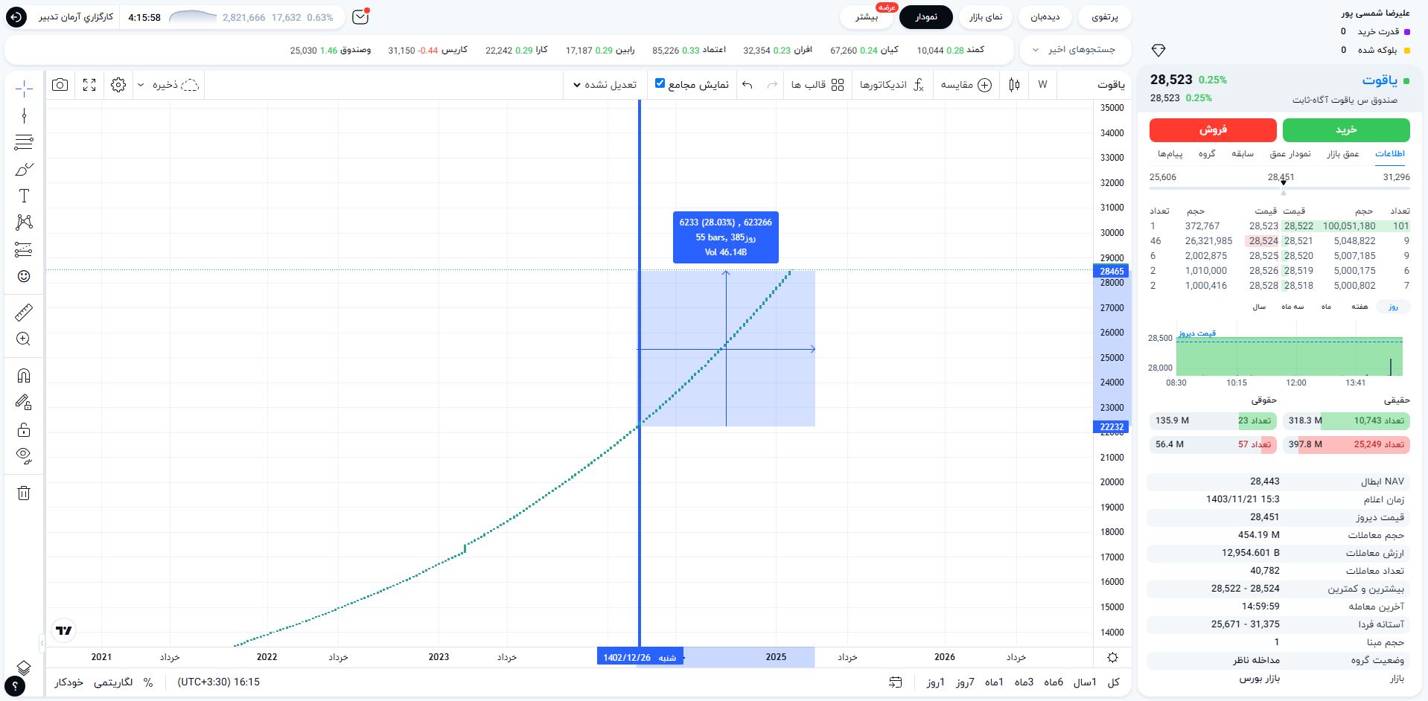Open the go to date icon
The height and width of the screenshot is (701, 1428).
click(x=896, y=682)
